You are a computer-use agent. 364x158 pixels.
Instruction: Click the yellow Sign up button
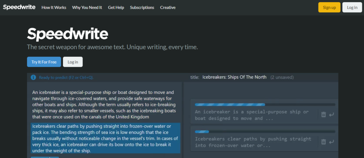(330, 7)
